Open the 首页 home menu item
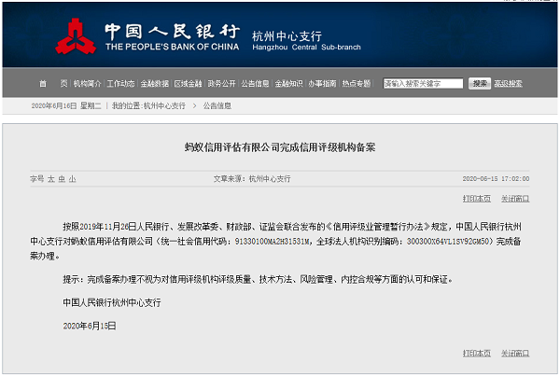The width and height of the screenshot is (560, 376). pos(53,84)
